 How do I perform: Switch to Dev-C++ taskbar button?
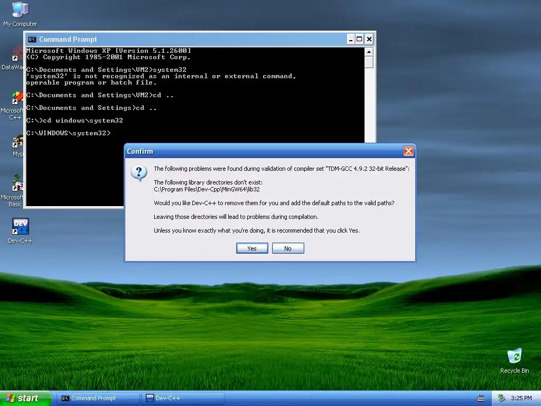[x=183, y=398]
